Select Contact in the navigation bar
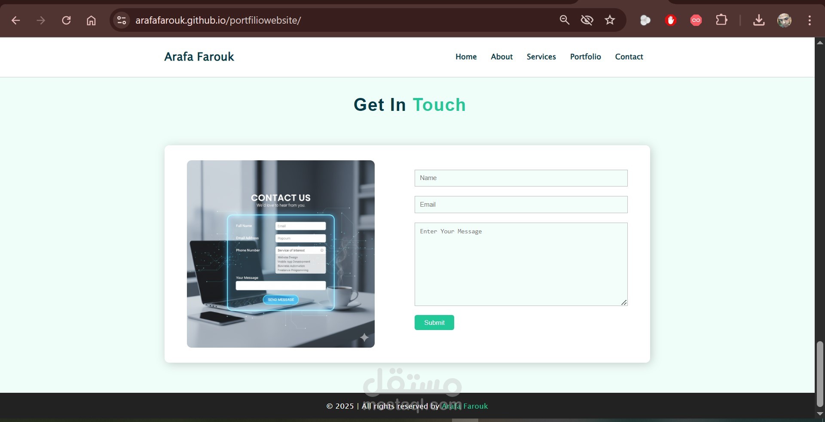Screen dimensions: 825x422 629,57
